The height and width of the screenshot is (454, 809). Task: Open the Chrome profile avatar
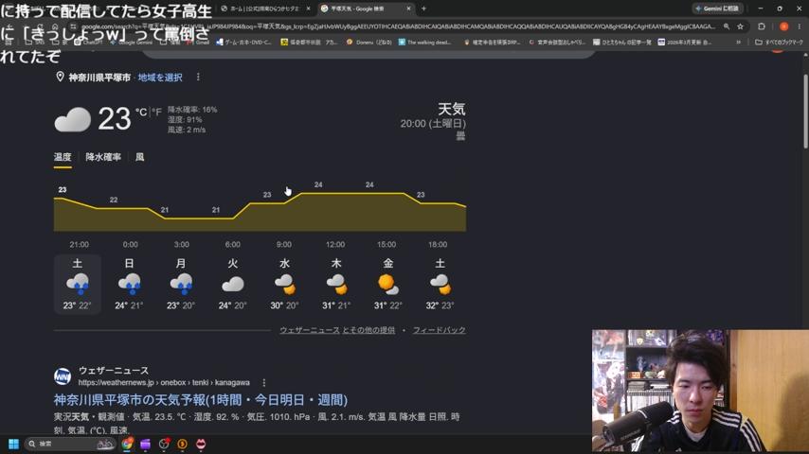783,26
